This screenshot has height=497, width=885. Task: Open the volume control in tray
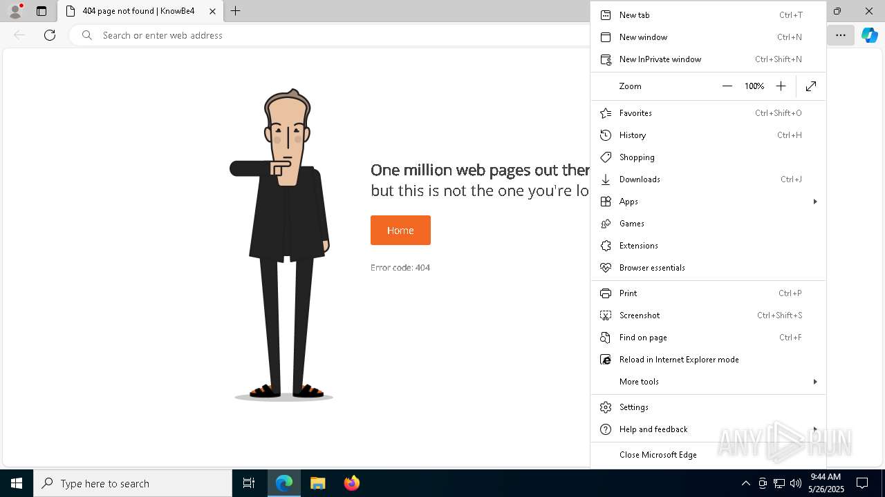(795, 483)
